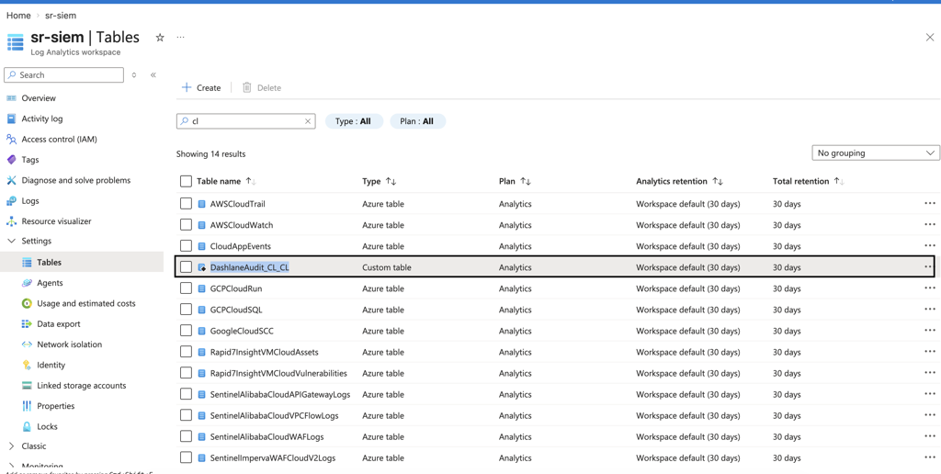Click the up/down arrows beside sidebar search

[x=134, y=75]
